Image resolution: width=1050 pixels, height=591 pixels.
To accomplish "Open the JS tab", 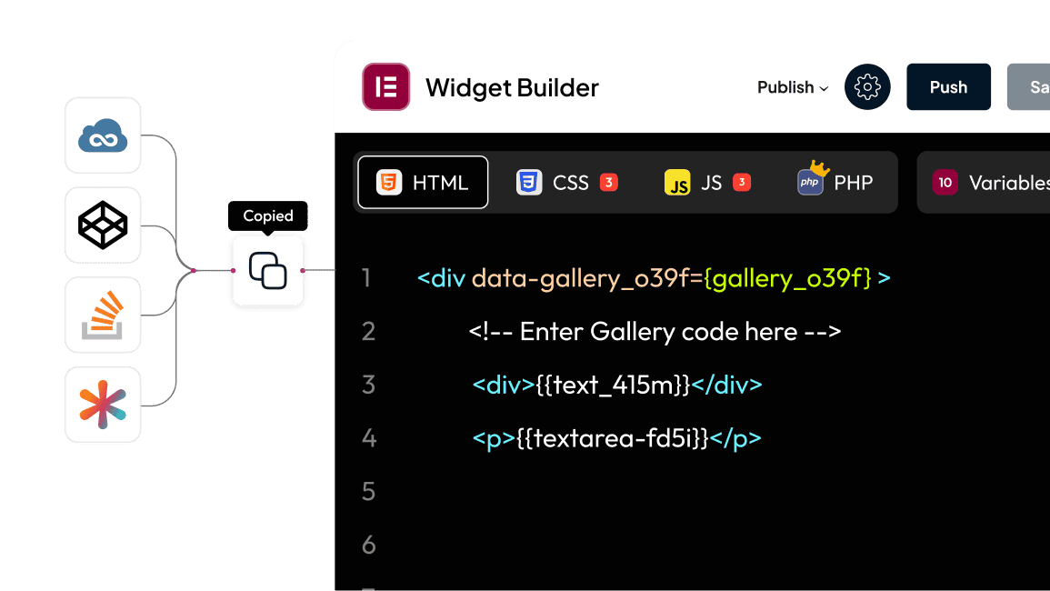I will pyautogui.click(x=708, y=183).
